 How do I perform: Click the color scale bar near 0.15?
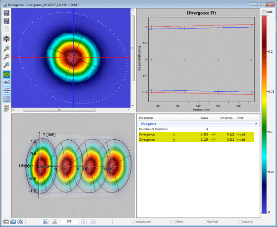click(264, 92)
